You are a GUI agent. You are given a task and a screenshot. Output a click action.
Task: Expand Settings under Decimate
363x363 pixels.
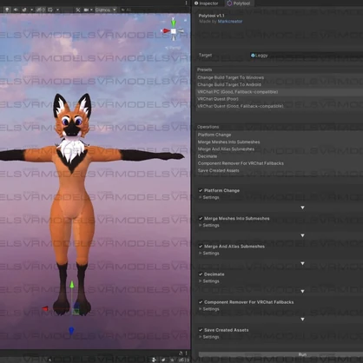pyautogui.click(x=209, y=281)
